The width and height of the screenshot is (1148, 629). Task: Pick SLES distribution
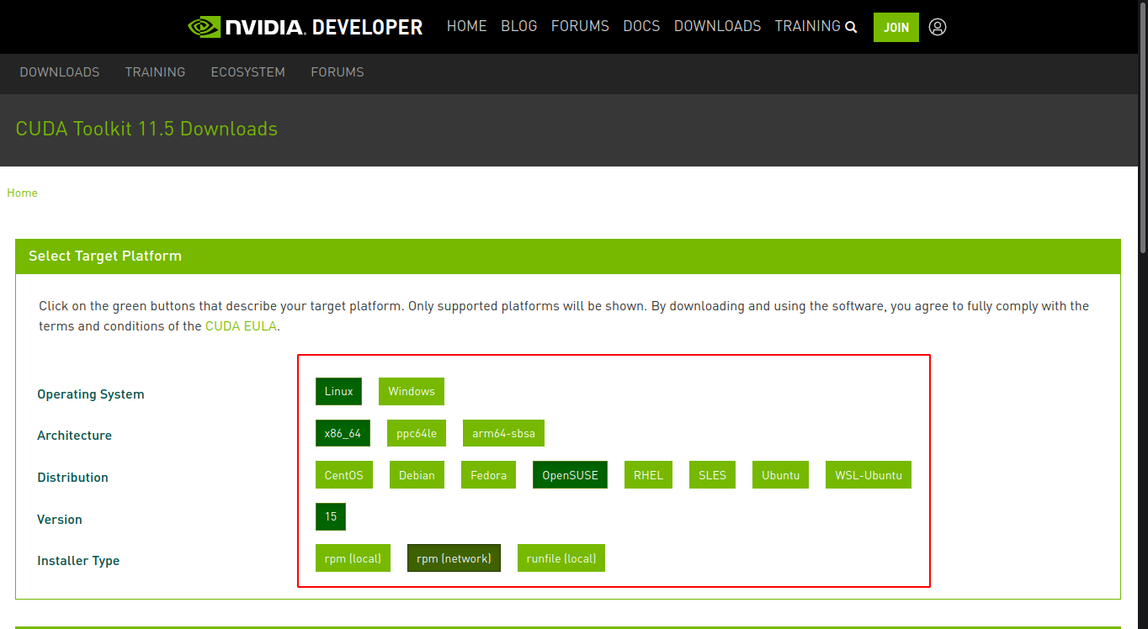(x=712, y=475)
